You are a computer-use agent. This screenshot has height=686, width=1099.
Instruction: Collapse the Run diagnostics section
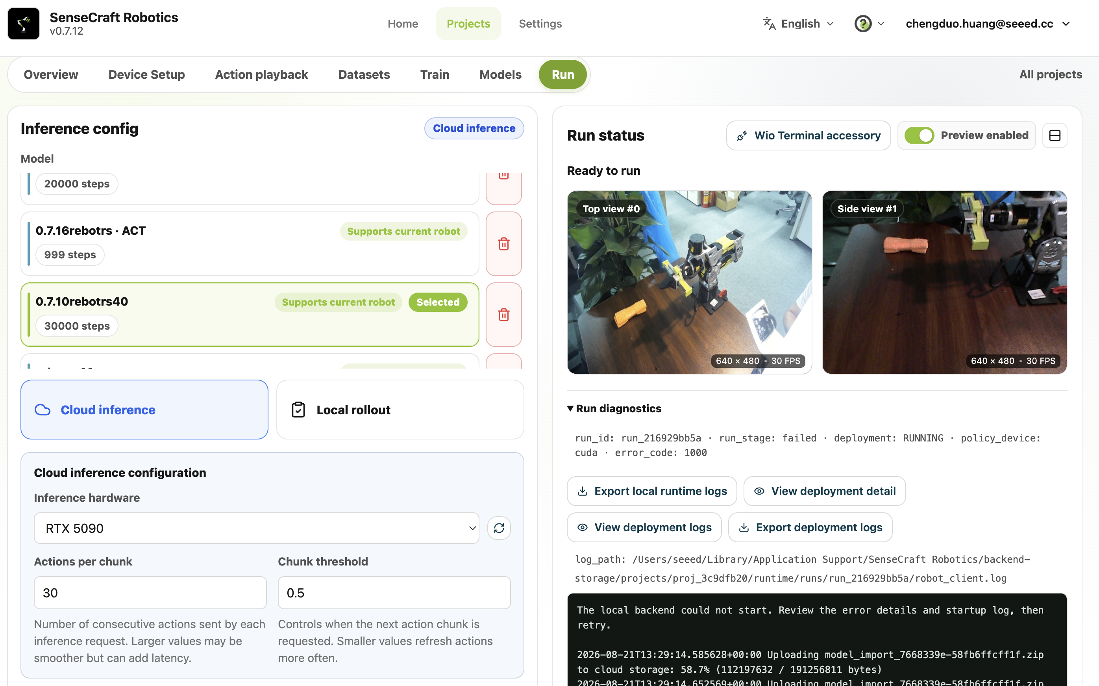pyautogui.click(x=614, y=408)
